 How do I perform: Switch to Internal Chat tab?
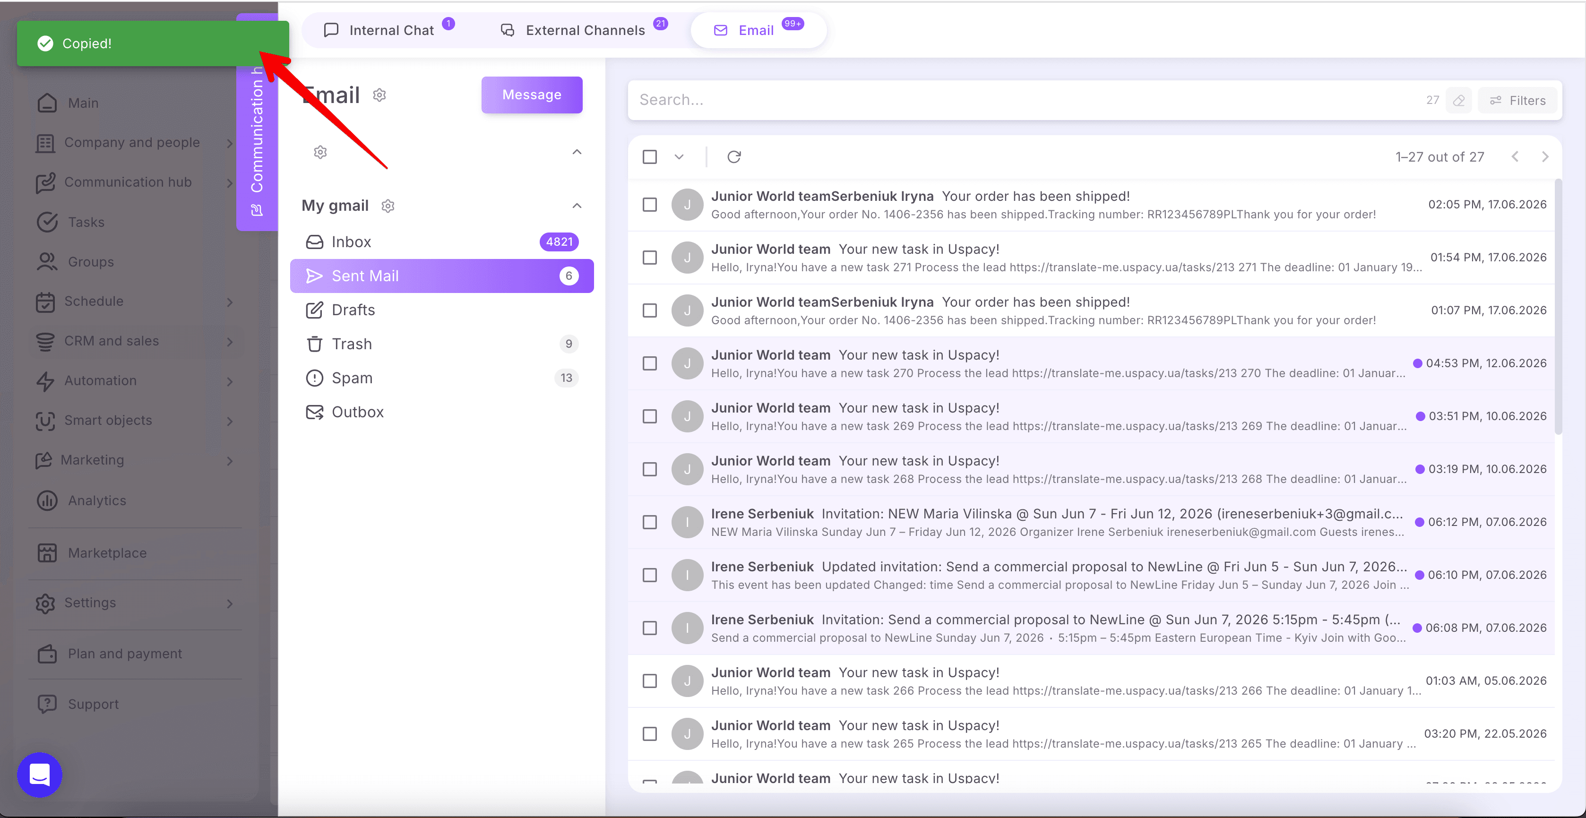pos(389,30)
